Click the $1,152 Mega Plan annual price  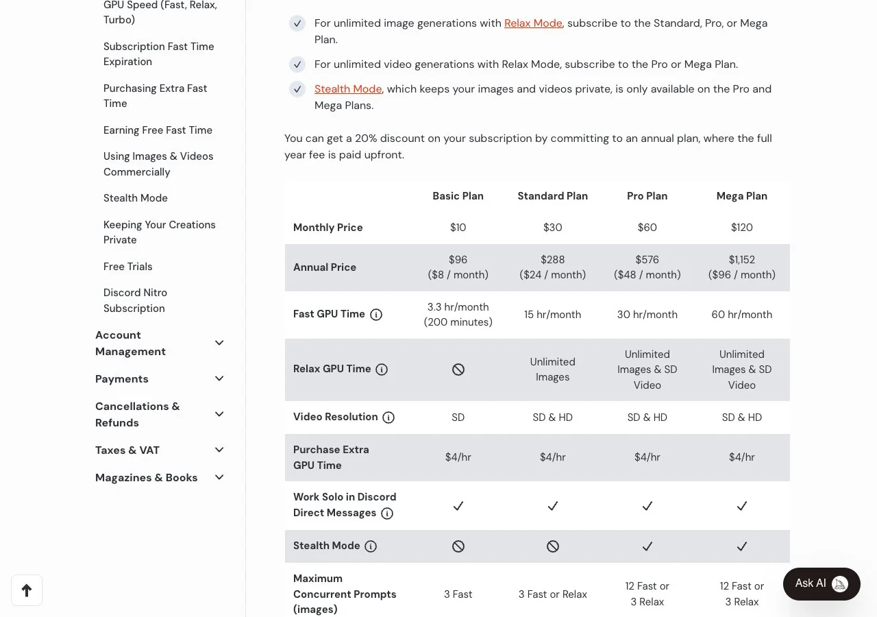[742, 260]
